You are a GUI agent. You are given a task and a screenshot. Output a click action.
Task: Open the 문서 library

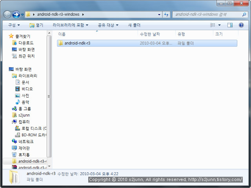(25, 82)
